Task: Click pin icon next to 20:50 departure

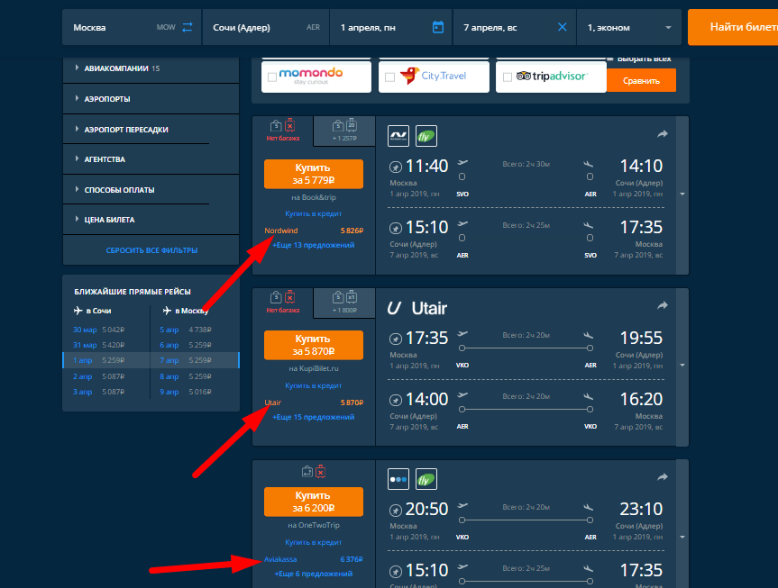Action: tap(396, 511)
